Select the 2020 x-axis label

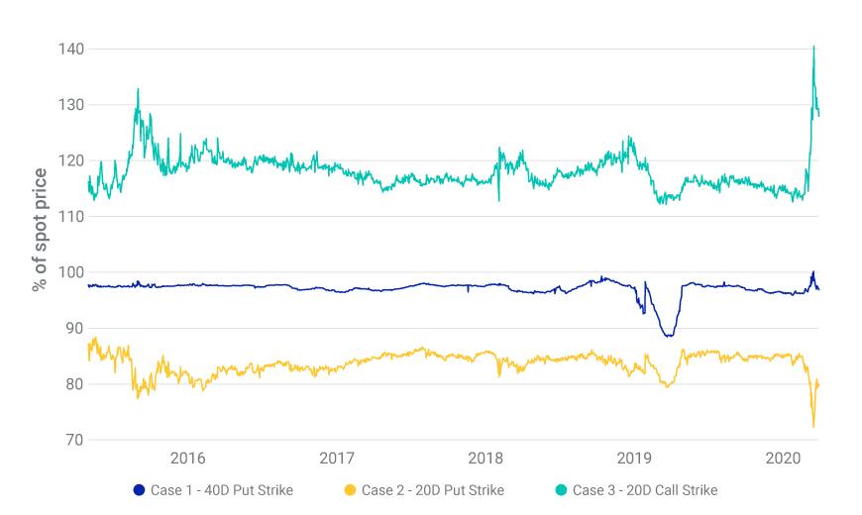click(x=783, y=458)
